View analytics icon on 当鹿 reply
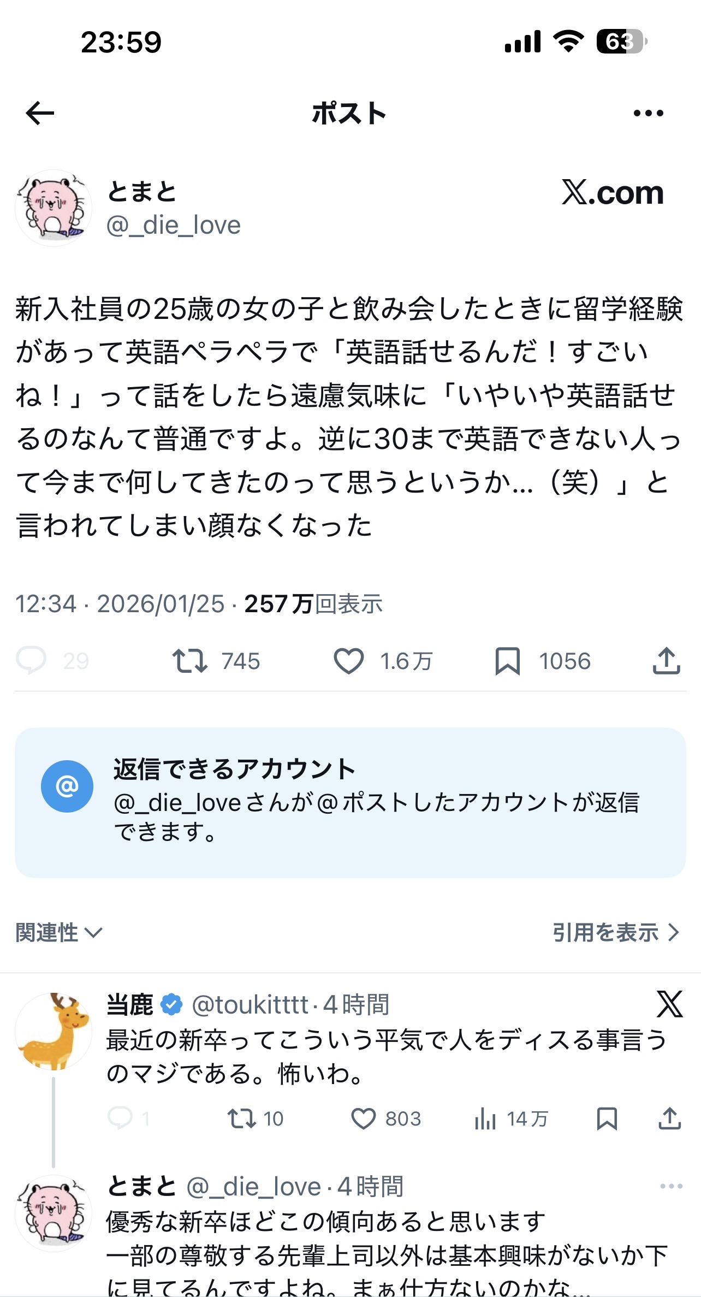Viewport: 701px width, 1297px height. tap(485, 1118)
